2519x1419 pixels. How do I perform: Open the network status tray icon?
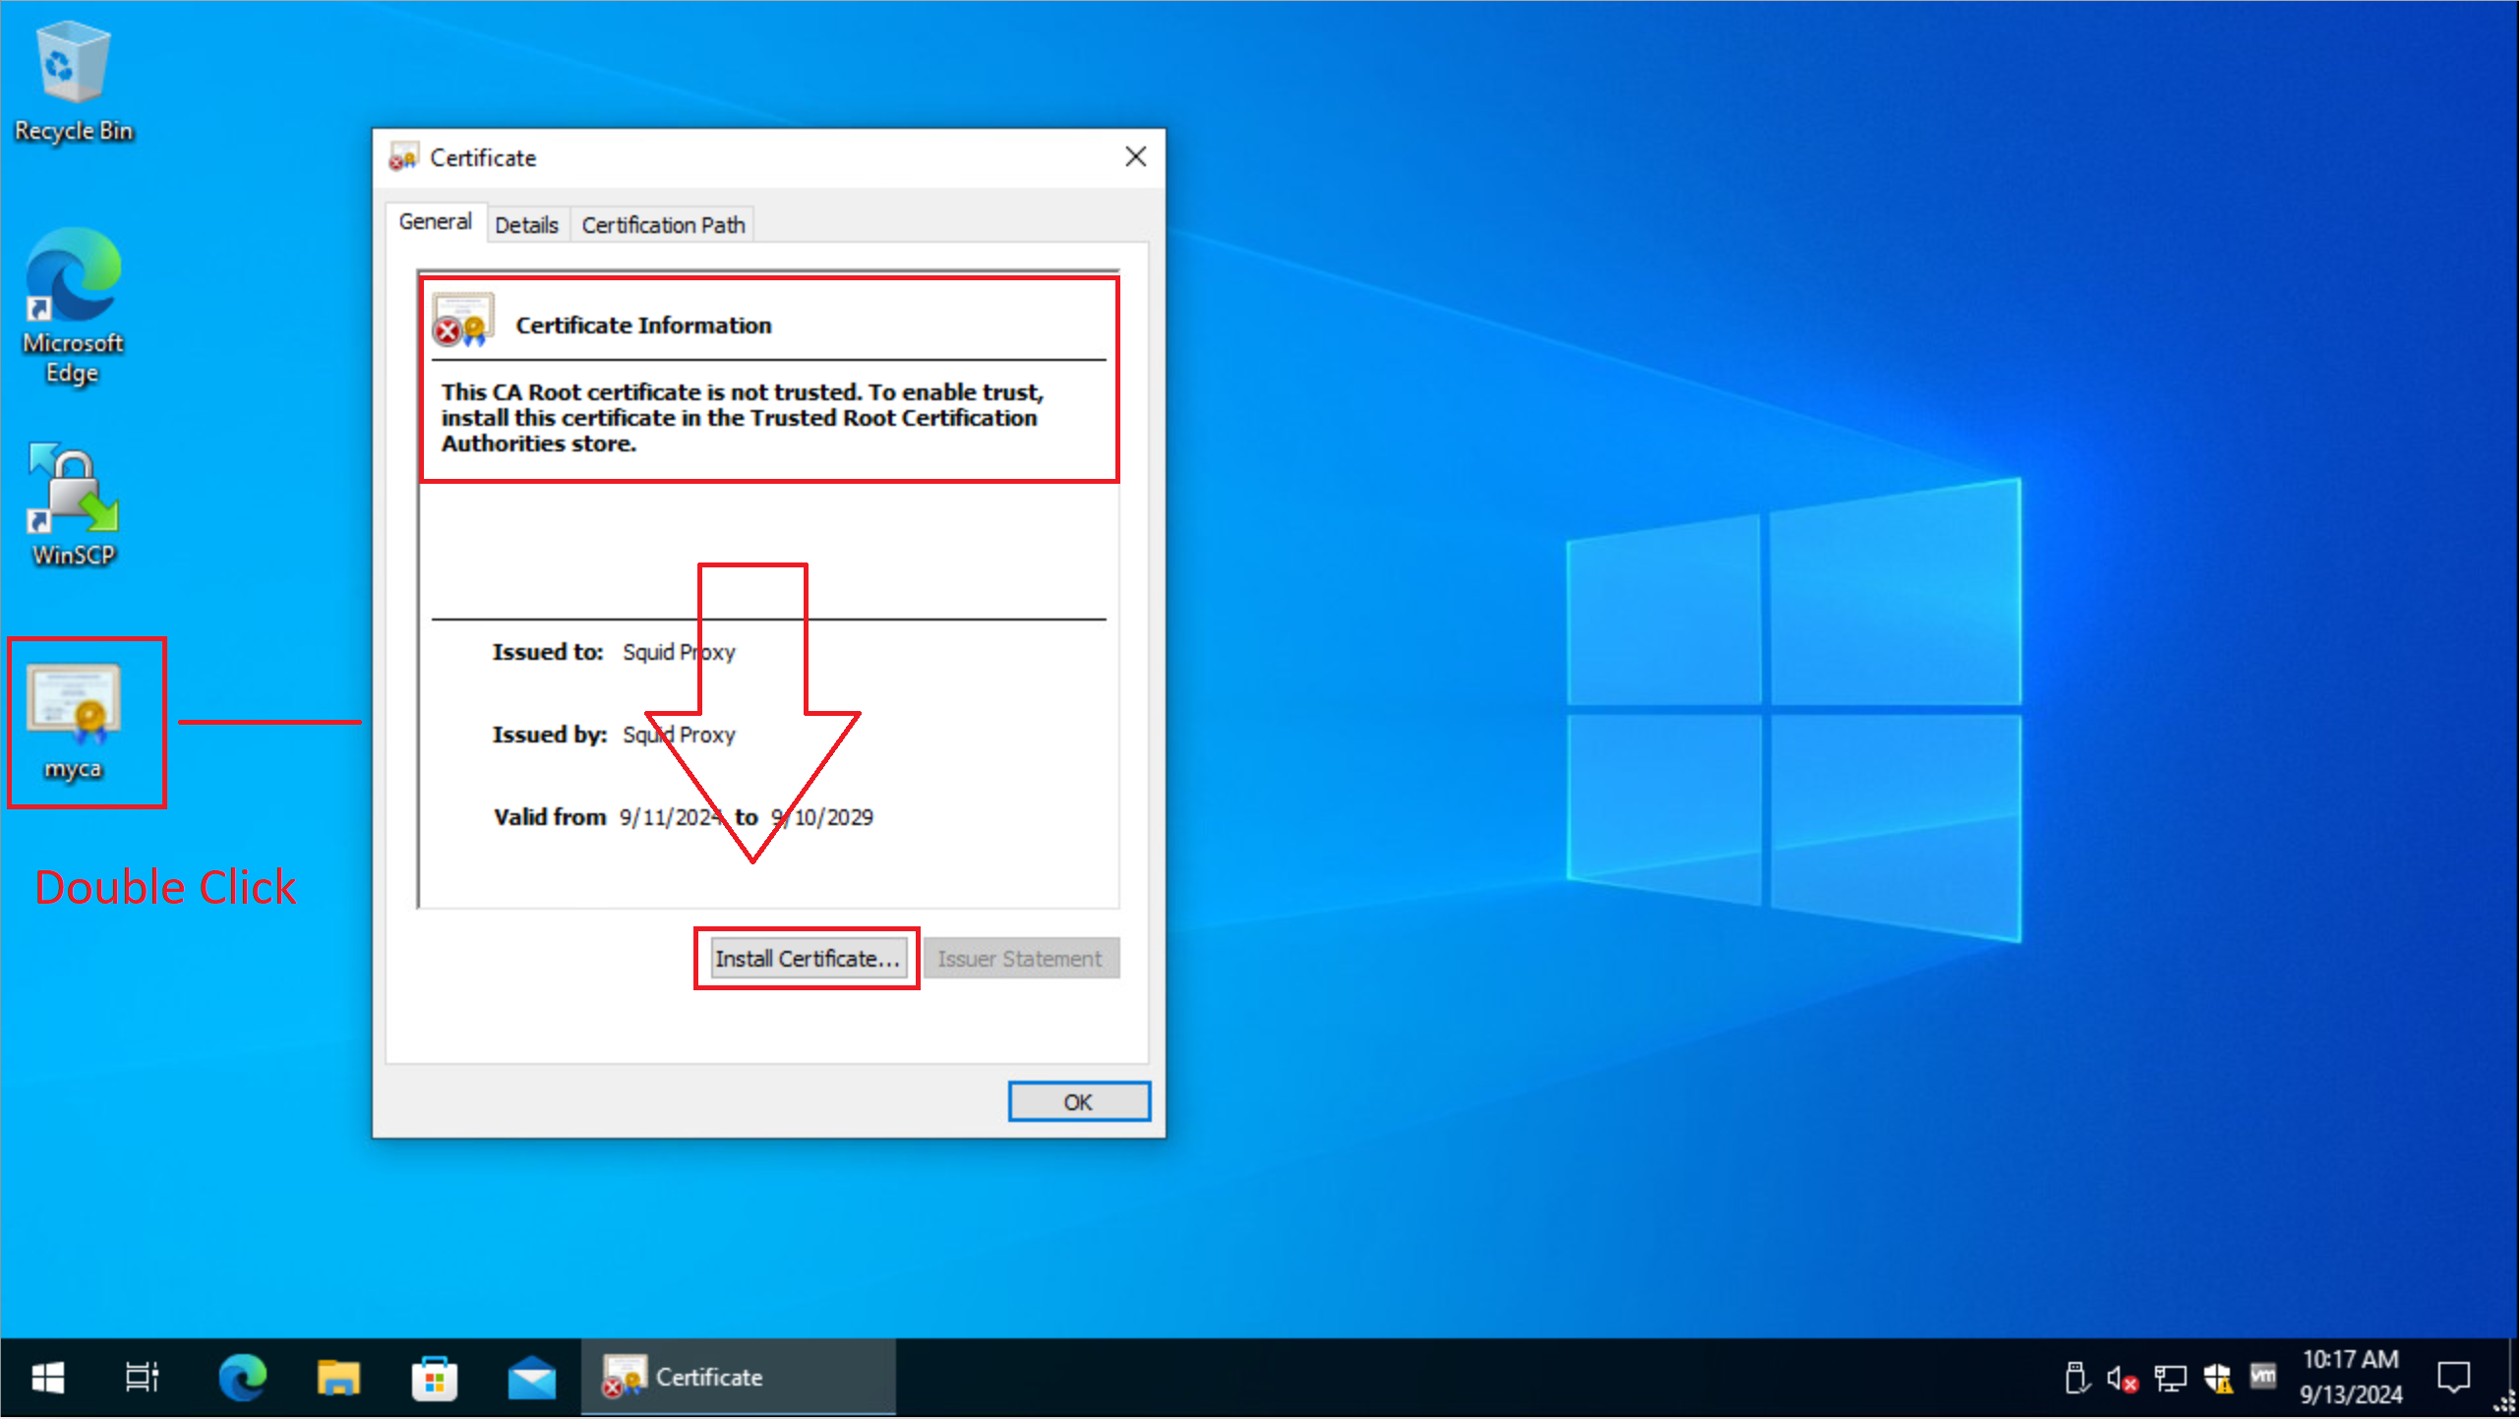click(2170, 1379)
